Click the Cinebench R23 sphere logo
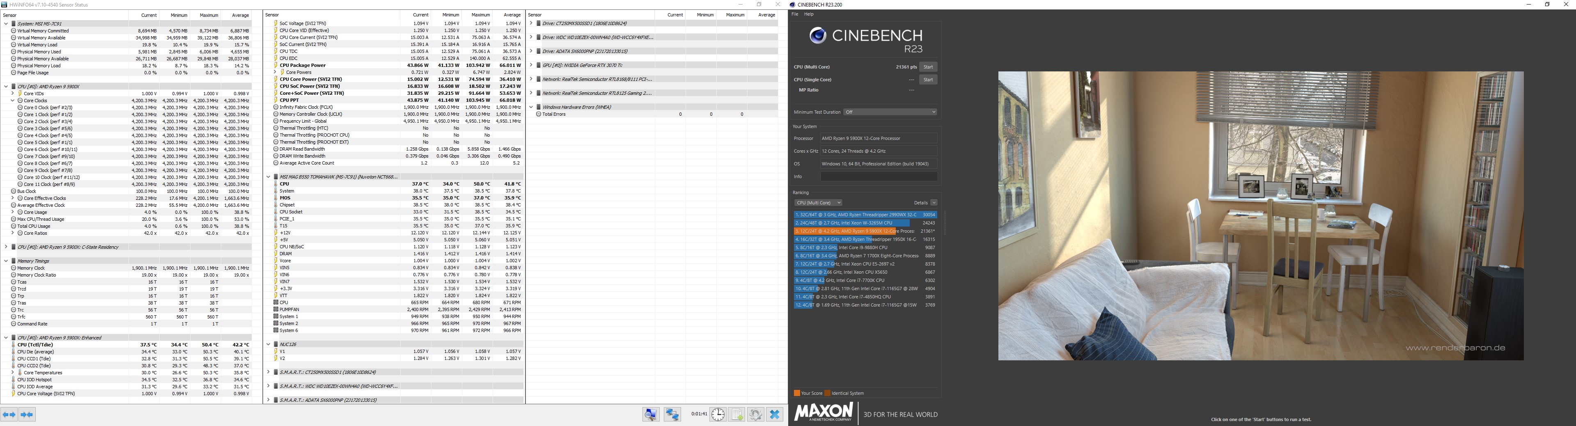This screenshot has height=426, width=1576. [x=817, y=35]
